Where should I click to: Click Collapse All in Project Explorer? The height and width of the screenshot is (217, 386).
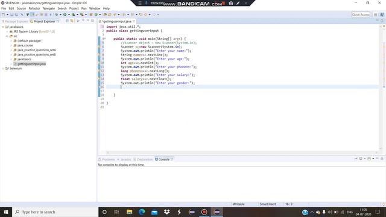click(x=67, y=21)
